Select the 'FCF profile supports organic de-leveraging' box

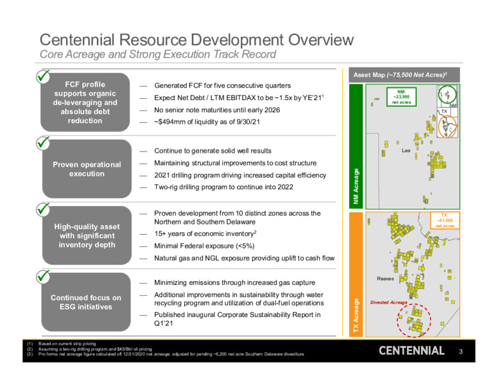coord(85,102)
